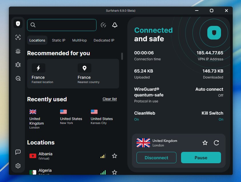The height and width of the screenshot is (182, 241).
Task: Run a speed test via the speedometer icon
Action: 103,25
